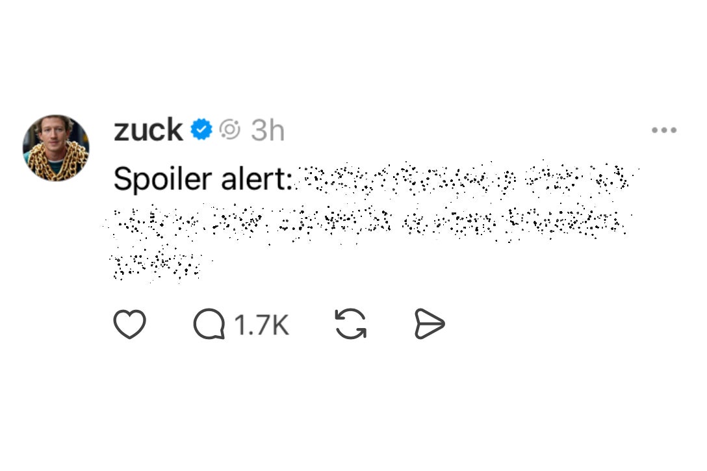707x471 pixels.
Task: Like zuck's post with the heart icon
Action: click(x=130, y=324)
